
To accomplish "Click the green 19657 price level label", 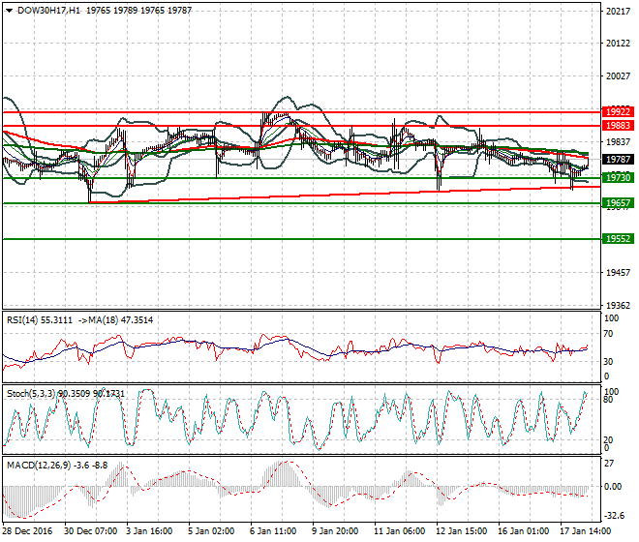I will [618, 203].
